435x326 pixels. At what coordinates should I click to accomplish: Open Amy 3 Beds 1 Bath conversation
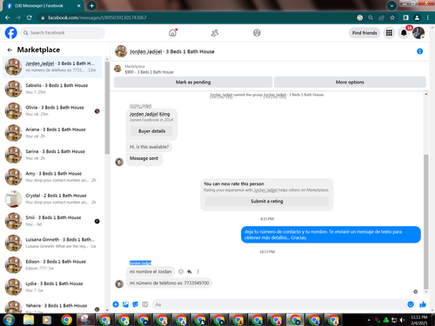pyautogui.click(x=52, y=176)
